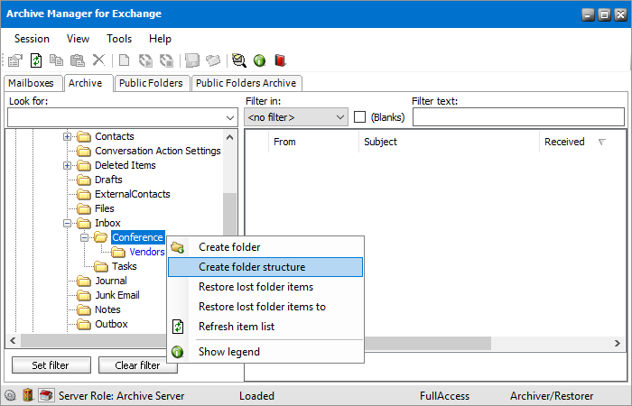Image resolution: width=632 pixels, height=406 pixels.
Task: Select the Junk Email folder
Action: tap(117, 296)
